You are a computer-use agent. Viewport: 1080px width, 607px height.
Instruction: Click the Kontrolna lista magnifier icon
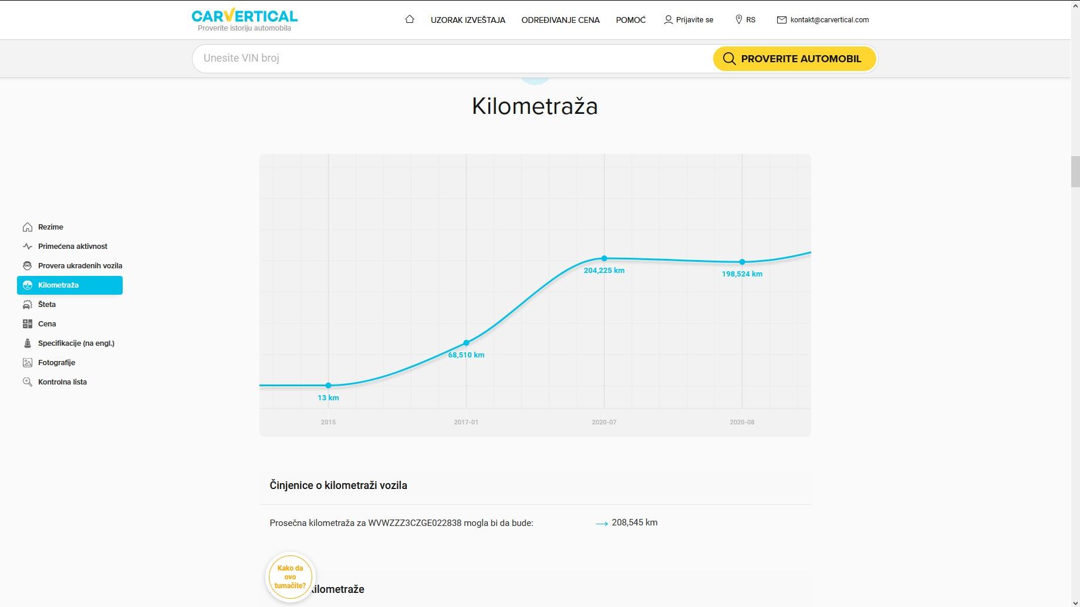click(x=28, y=382)
